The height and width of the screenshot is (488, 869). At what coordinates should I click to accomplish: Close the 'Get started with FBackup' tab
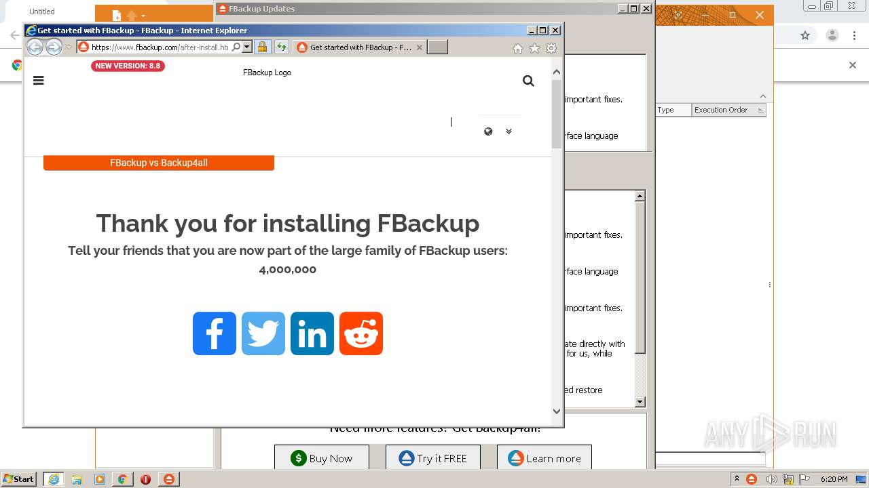pyautogui.click(x=420, y=47)
